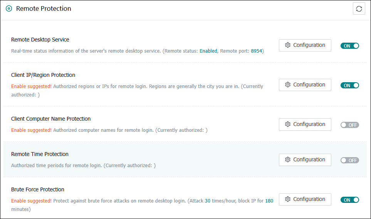Open Configuration for Client IP/Region Protection
Screen dimensions: 371x219
point(305,85)
